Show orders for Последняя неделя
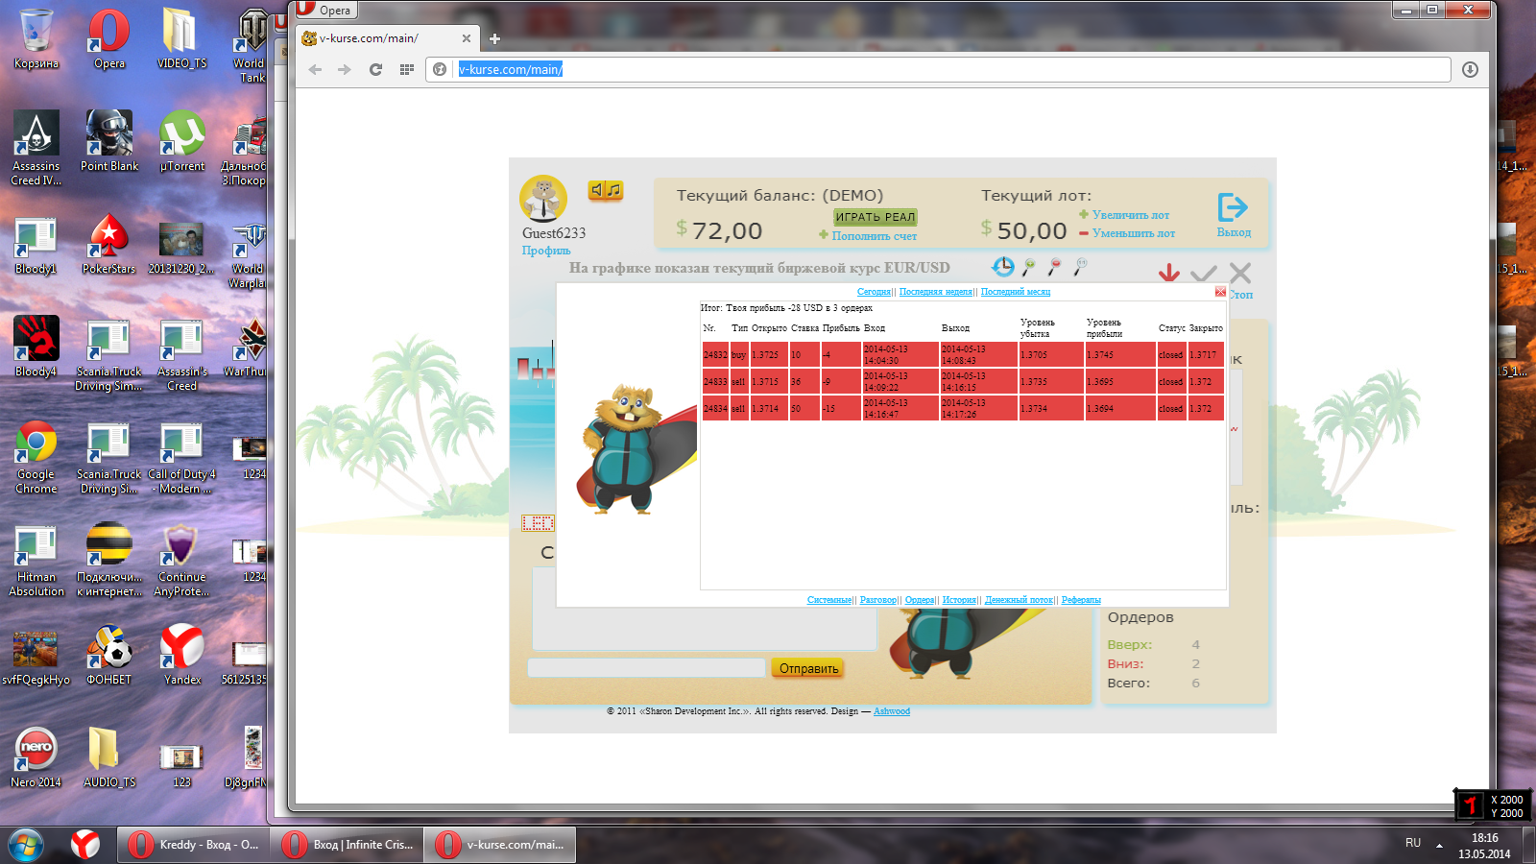The image size is (1536, 864). 935,292
